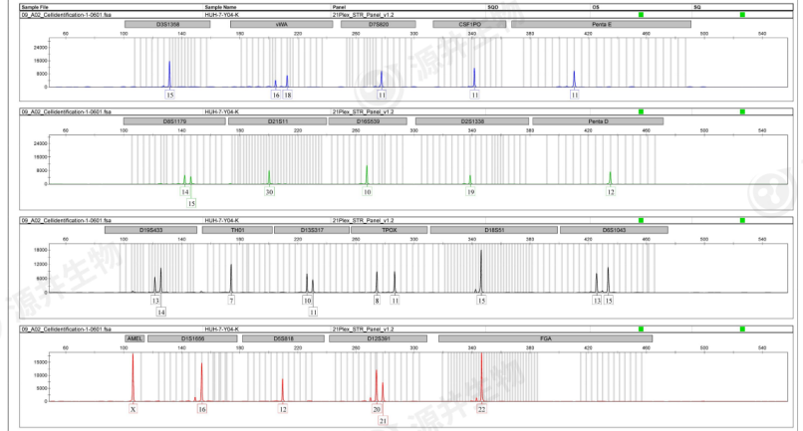The width and height of the screenshot is (803, 431).
Task: Click the green OS quality indicator in the blue panel
Action: (642, 15)
